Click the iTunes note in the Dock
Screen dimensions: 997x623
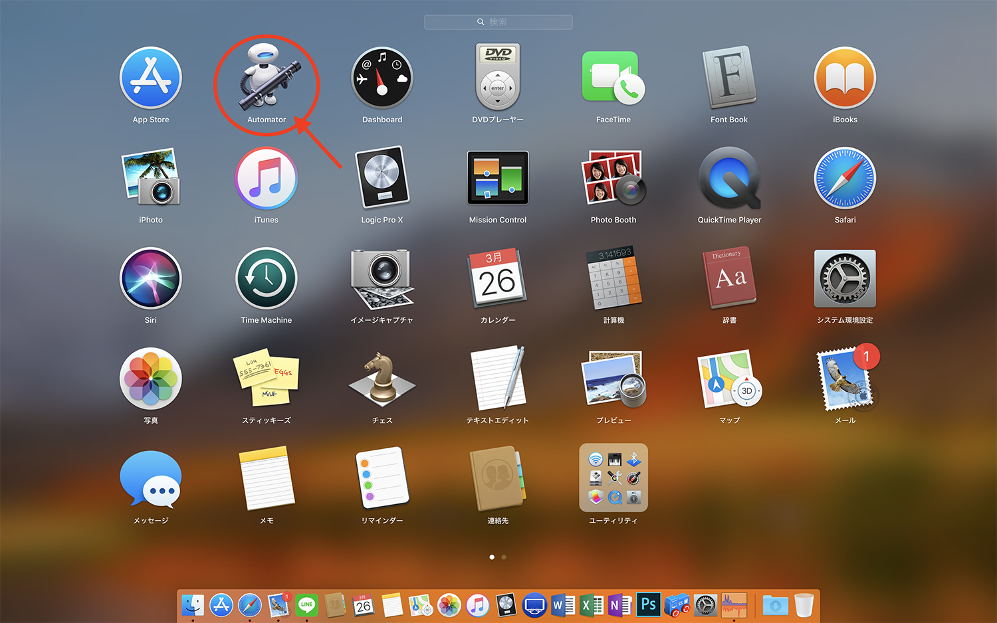click(x=477, y=605)
